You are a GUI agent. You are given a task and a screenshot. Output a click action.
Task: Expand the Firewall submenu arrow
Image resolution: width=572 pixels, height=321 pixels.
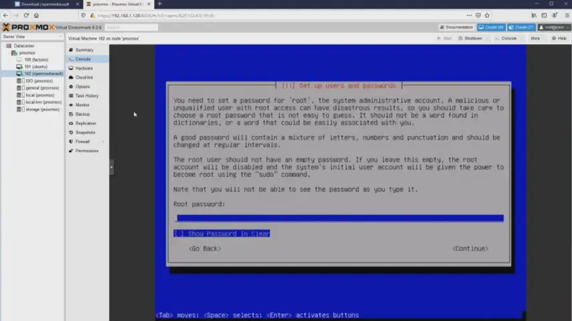pos(102,141)
